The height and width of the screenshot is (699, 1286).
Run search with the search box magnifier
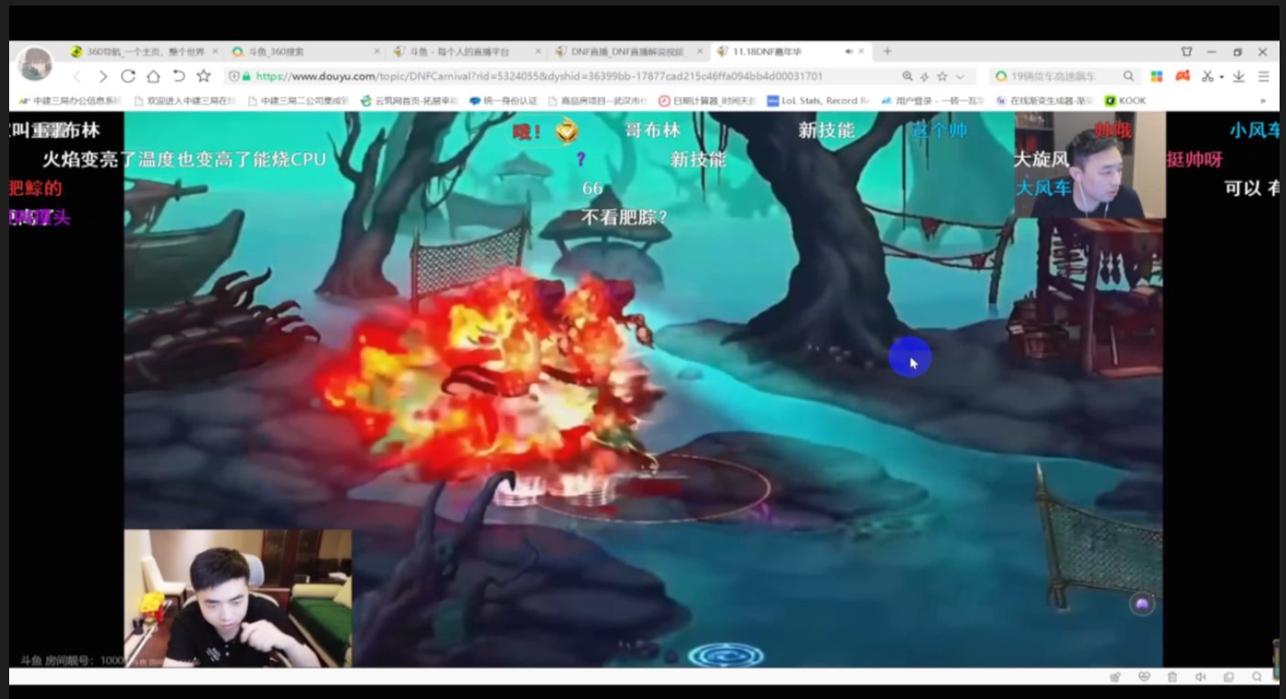click(1128, 76)
